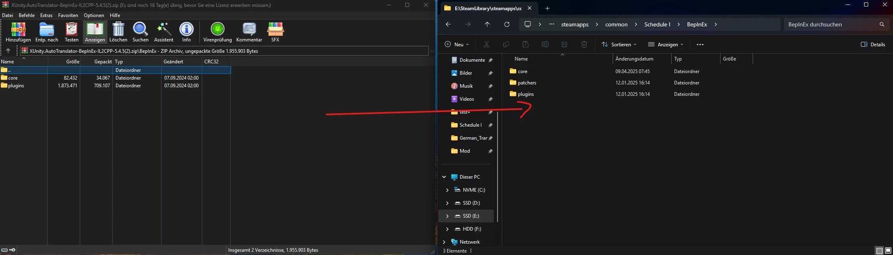Click Kommentar toolbar icon
The height and width of the screenshot is (255, 893).
click(x=249, y=32)
